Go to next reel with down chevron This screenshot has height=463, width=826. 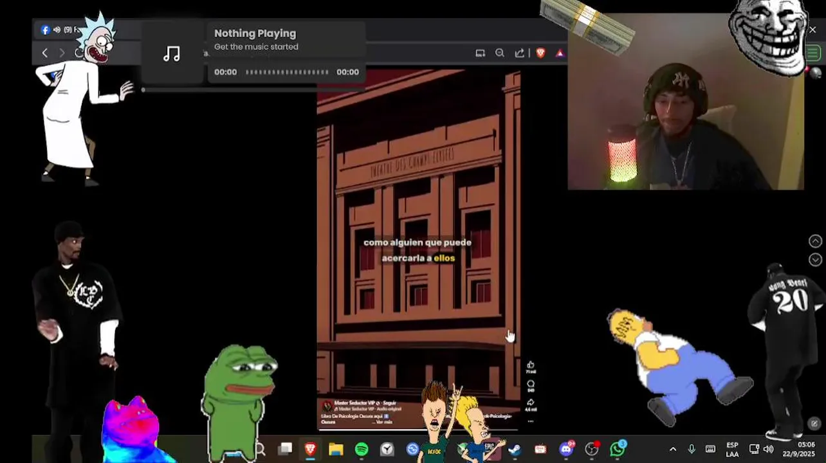click(815, 260)
